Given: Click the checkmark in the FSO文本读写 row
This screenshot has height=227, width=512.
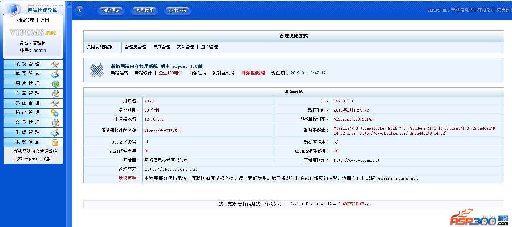Looking at the screenshot, I should tap(146, 142).
